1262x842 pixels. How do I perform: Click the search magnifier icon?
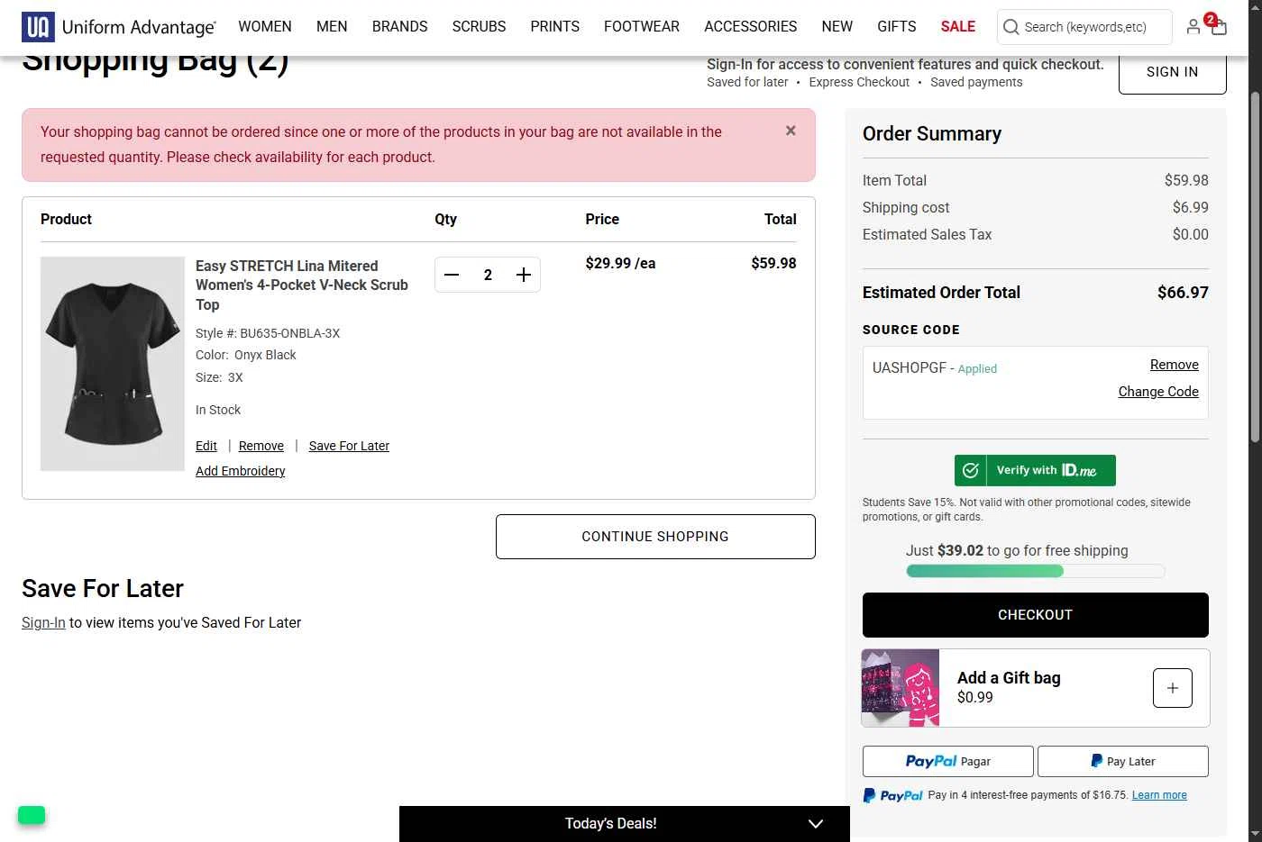(x=1011, y=27)
